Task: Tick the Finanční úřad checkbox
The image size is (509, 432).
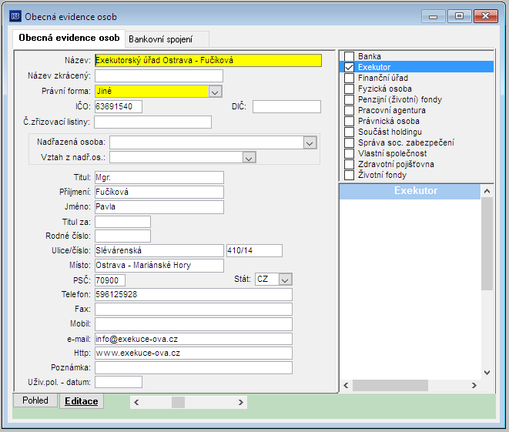Action: 349,78
